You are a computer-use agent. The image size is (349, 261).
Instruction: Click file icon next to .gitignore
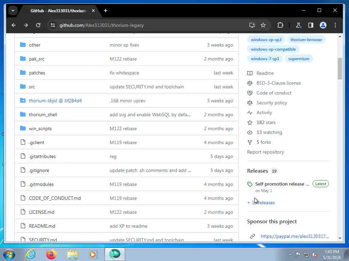pos(23,170)
